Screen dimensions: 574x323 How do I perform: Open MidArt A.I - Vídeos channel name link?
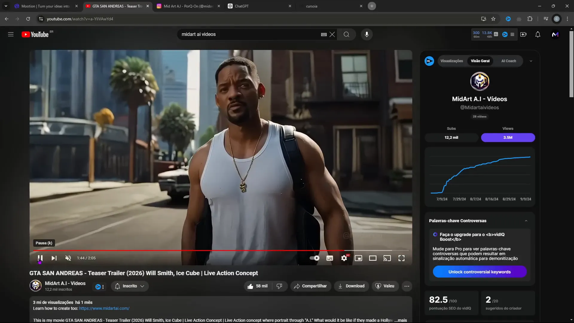[65, 283]
